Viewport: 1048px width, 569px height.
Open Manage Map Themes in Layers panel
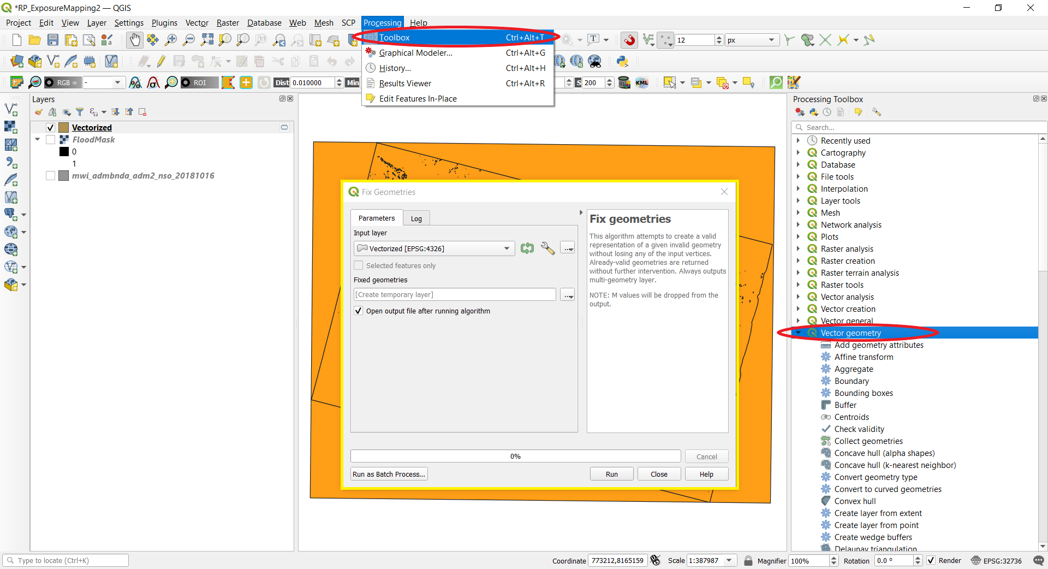point(66,112)
